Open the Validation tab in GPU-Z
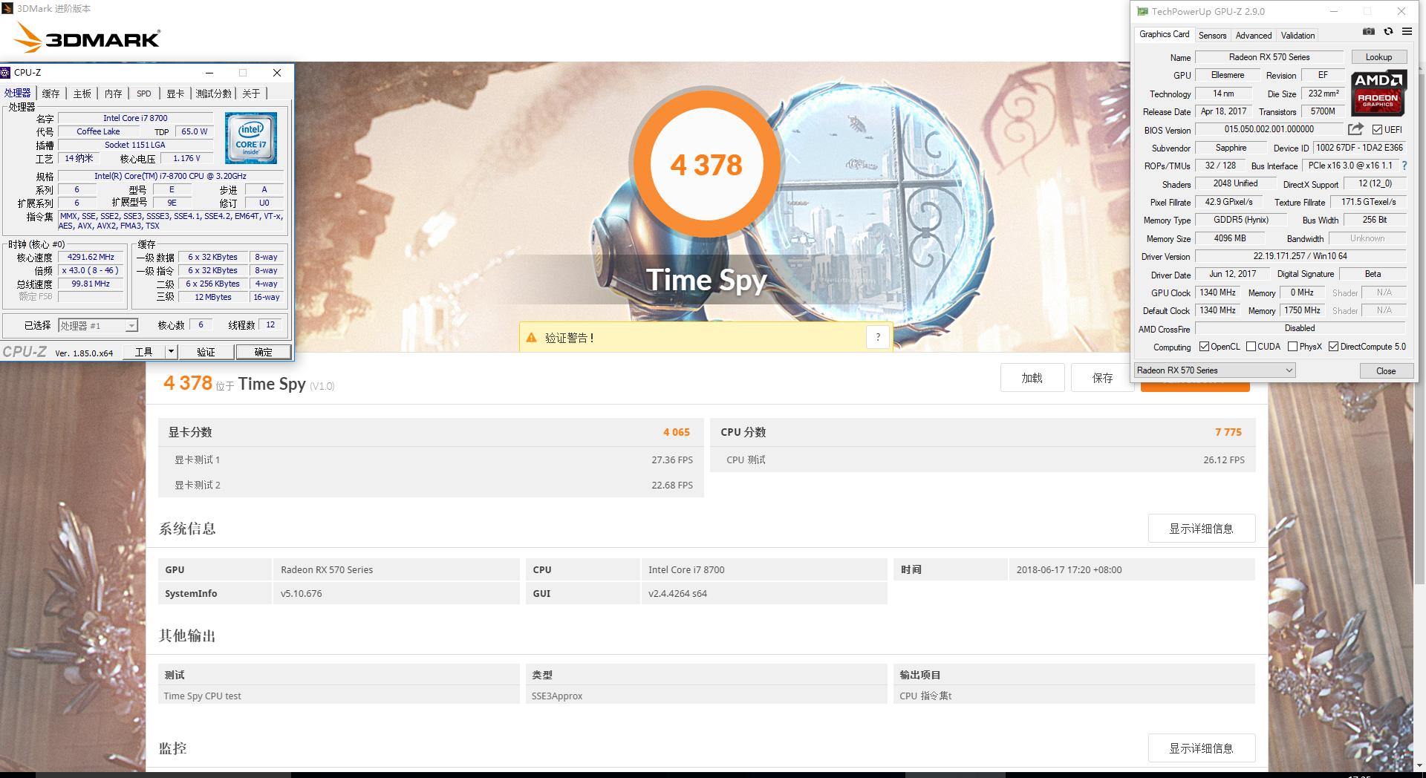Viewport: 1426px width, 778px height. (1298, 36)
